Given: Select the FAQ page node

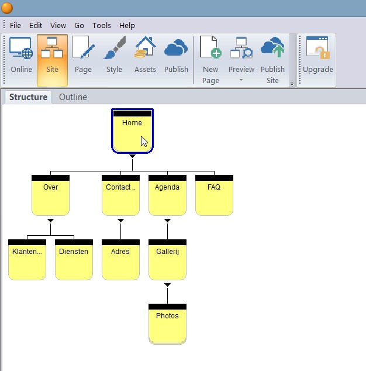Looking at the screenshot, I should coord(214,195).
